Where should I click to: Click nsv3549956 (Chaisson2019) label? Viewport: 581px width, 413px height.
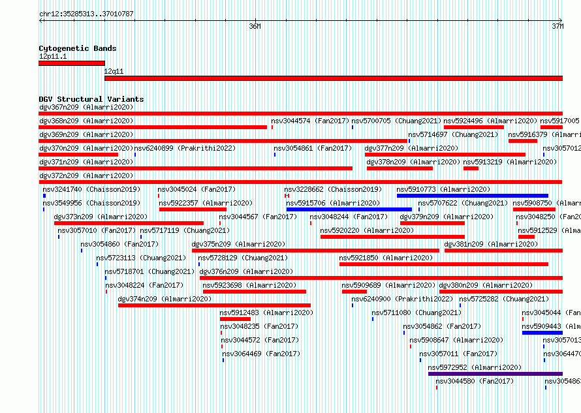(x=91, y=203)
